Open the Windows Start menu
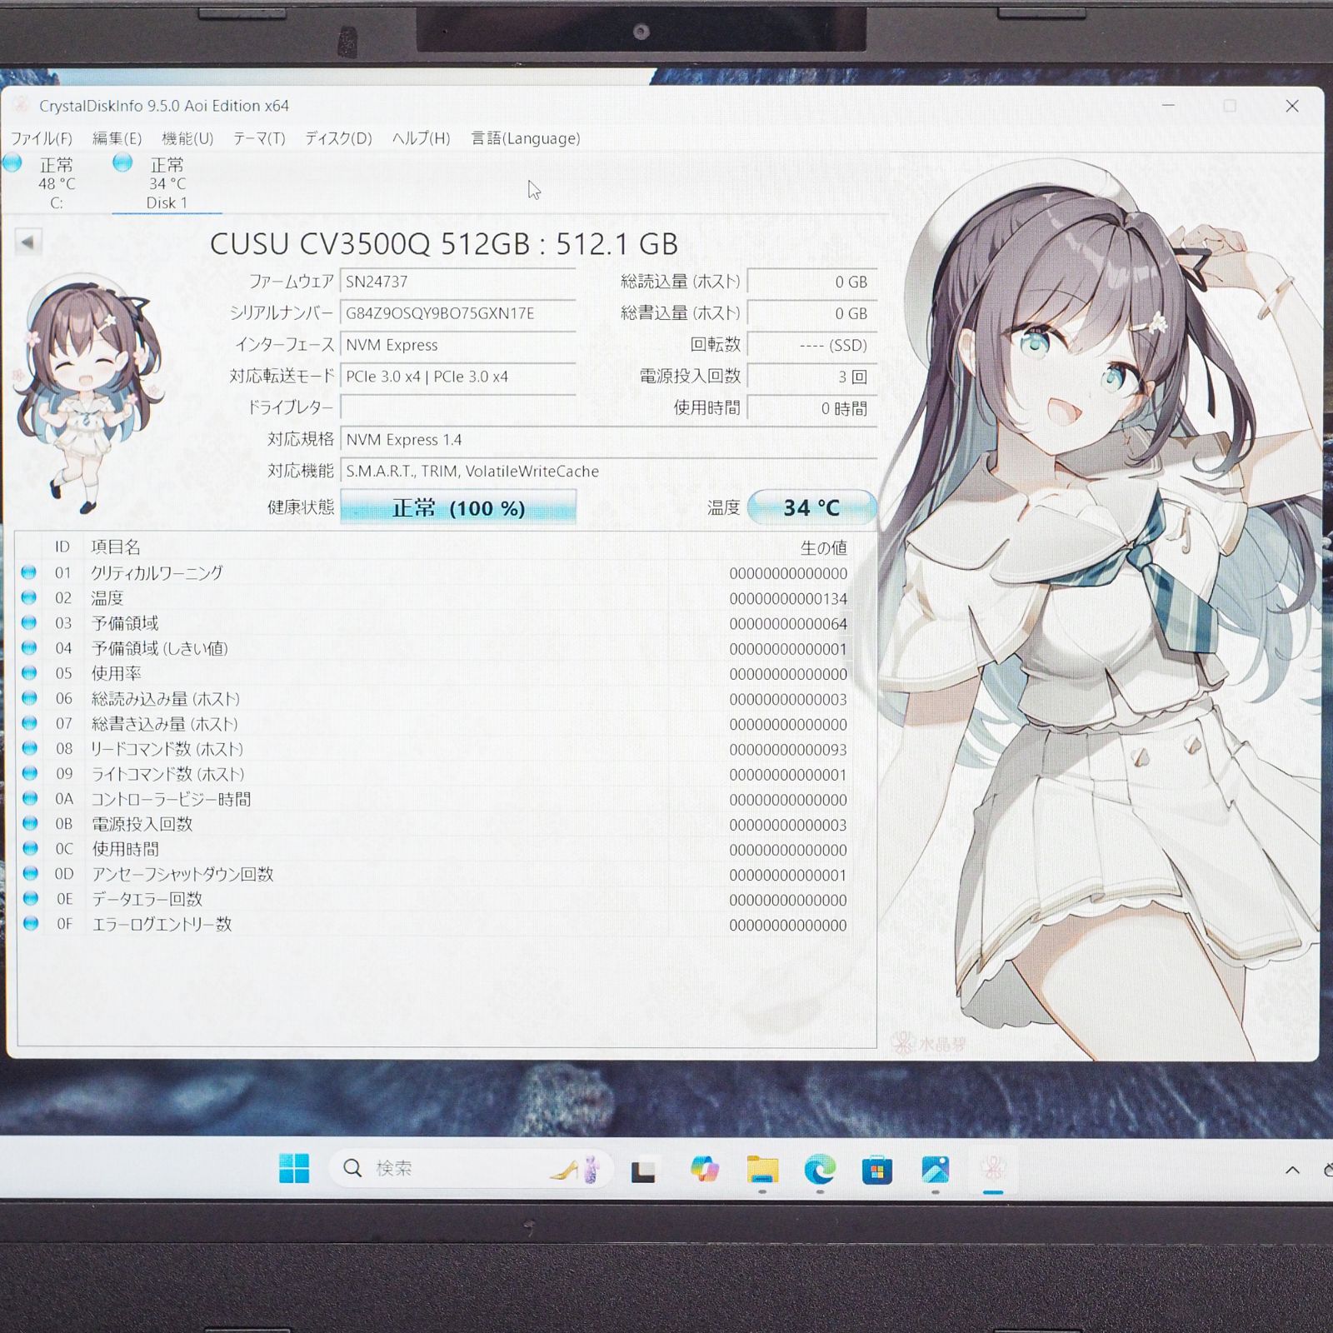 [x=293, y=1168]
